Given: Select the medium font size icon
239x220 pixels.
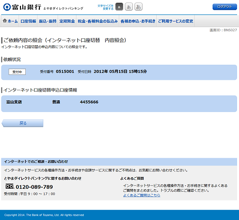Looking at the screenshot, I should click(129, 7).
